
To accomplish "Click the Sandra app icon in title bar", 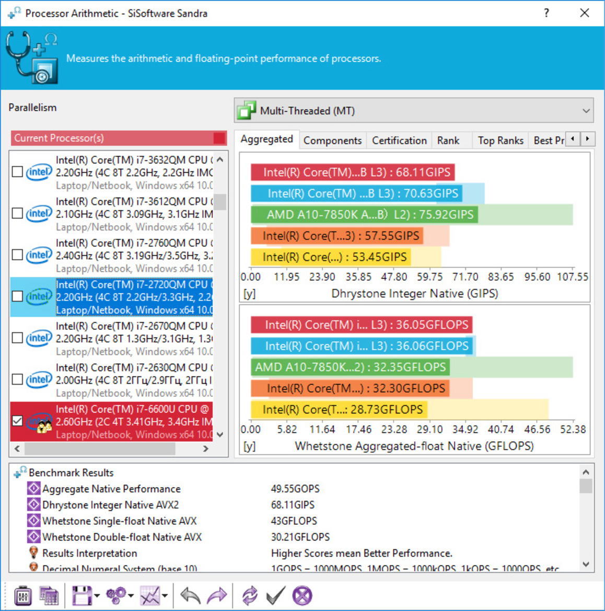I will 14,13.
